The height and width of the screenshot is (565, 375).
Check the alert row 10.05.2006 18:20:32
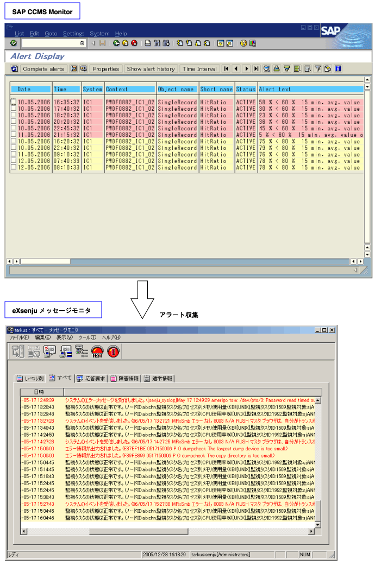click(x=14, y=115)
